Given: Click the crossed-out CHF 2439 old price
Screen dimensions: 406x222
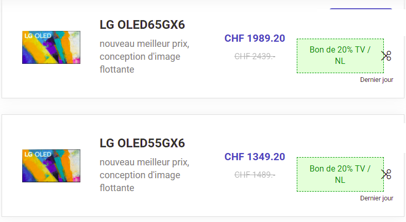Looking at the screenshot, I should 255,57.
